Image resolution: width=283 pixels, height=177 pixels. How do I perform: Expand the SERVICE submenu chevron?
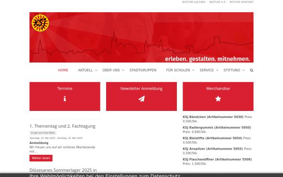pos(217,70)
